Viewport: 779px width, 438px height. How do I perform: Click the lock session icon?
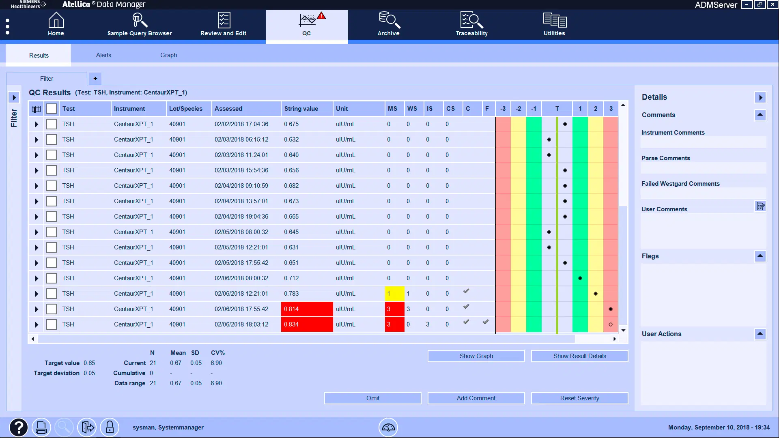(110, 427)
